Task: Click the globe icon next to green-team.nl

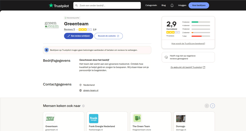Action: click(81, 90)
